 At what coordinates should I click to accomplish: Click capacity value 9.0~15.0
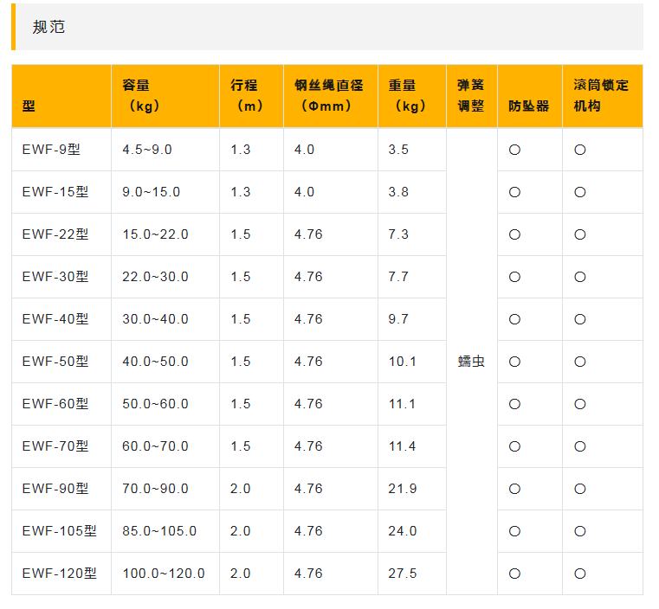[152, 192]
